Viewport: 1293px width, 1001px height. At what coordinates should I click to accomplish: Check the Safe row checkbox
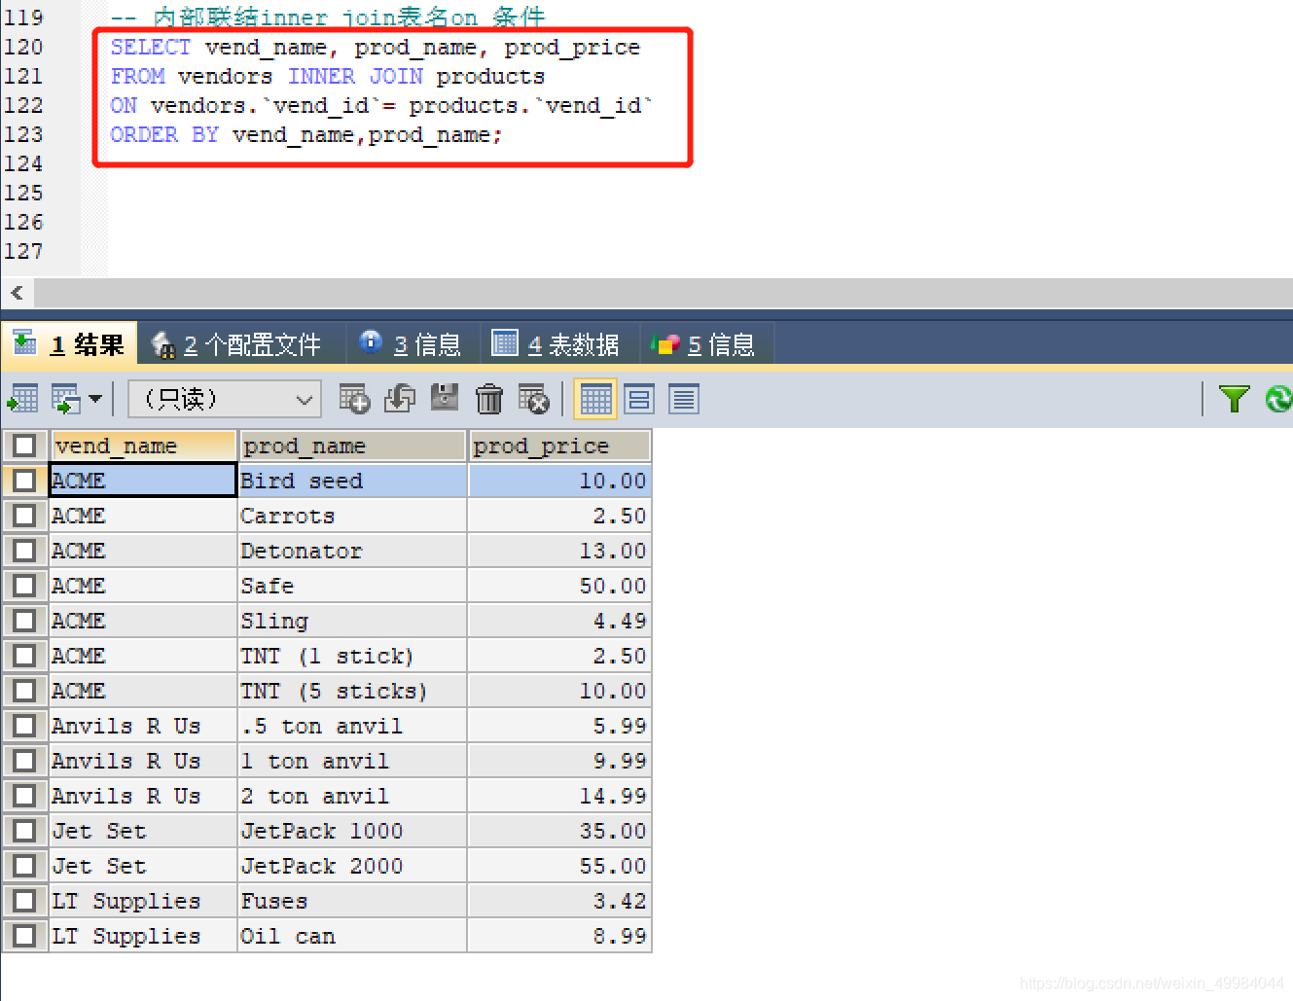(x=24, y=586)
